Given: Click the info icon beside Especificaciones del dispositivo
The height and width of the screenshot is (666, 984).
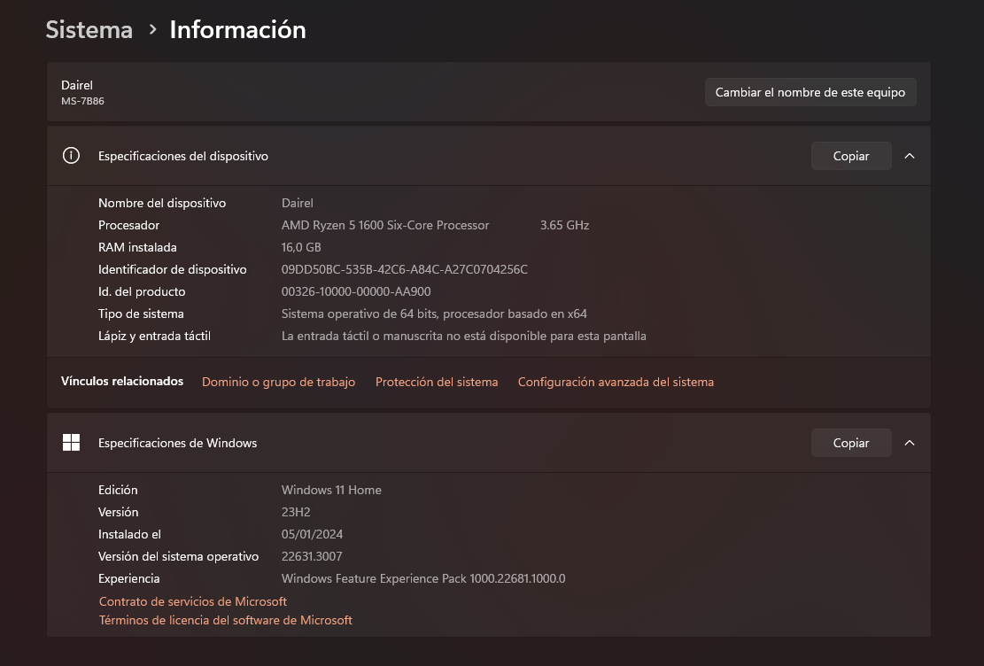Looking at the screenshot, I should coord(71,156).
